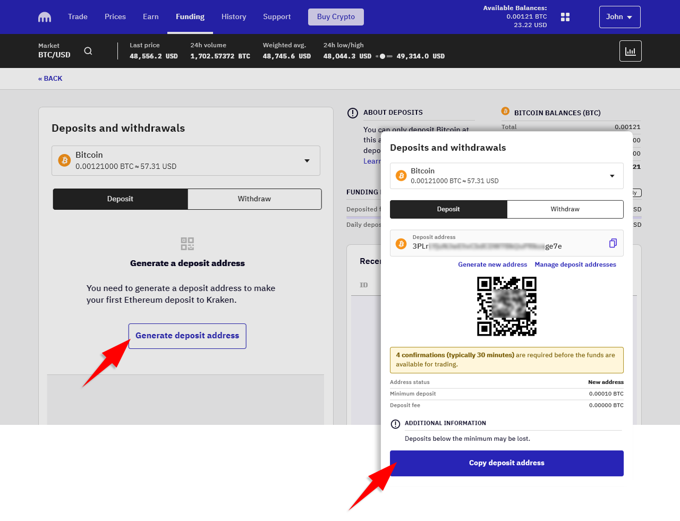Click the last price 48,556.2 USD
This screenshot has width=680, height=521.
click(x=154, y=56)
